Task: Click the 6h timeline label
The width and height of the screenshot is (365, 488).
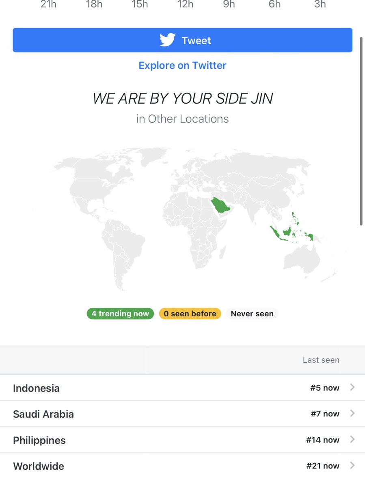Action: pos(275,4)
